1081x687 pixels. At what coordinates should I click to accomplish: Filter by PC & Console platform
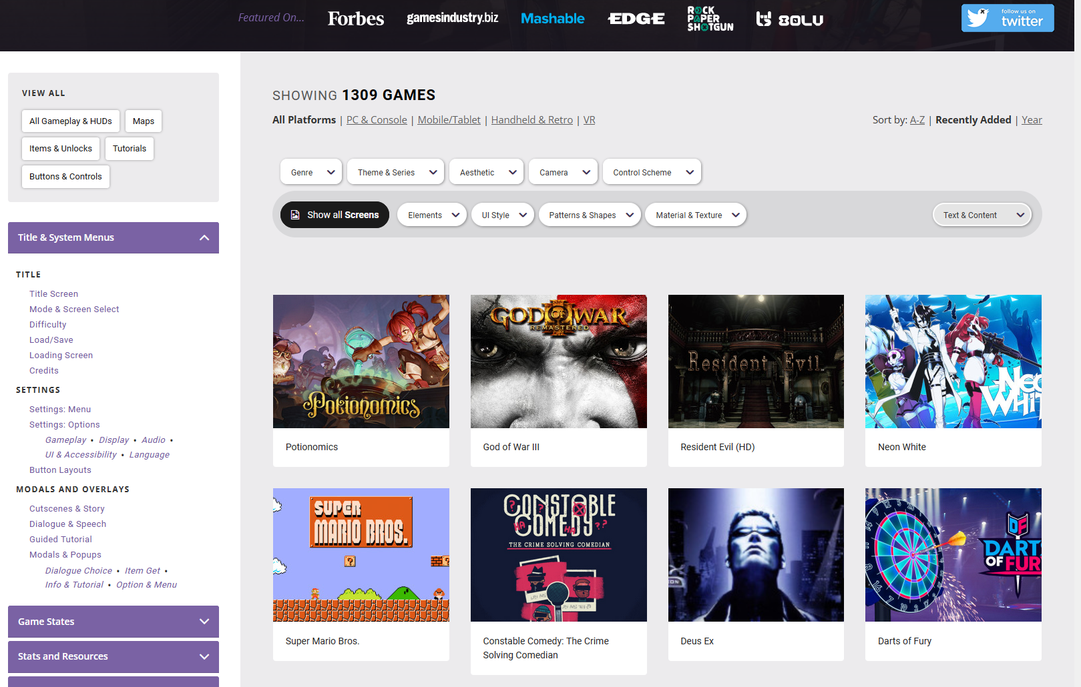pos(377,120)
